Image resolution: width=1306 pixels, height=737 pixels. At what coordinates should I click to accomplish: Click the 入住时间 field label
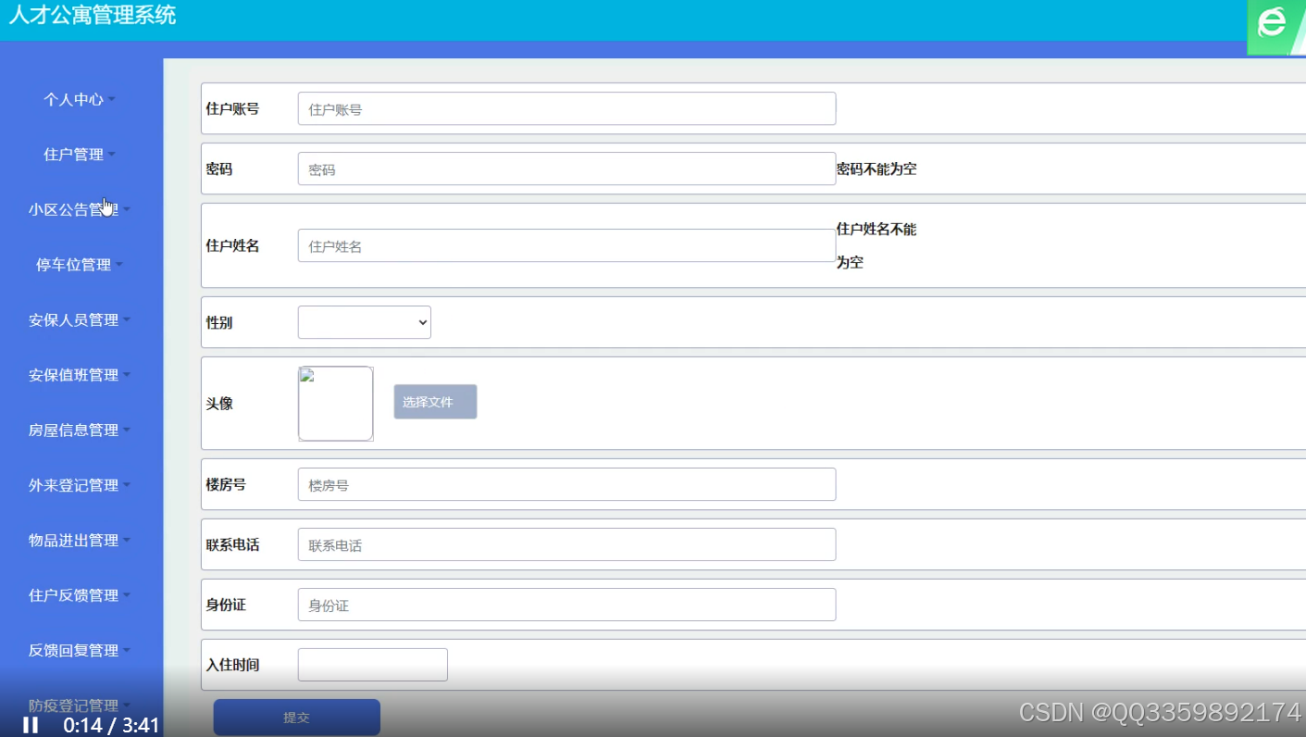coord(232,665)
